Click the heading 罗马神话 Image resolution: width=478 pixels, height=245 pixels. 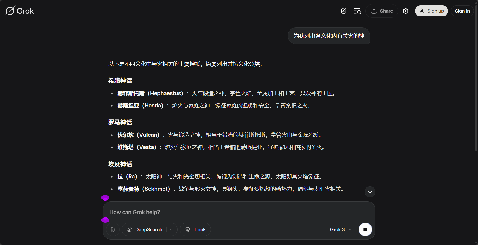(120, 122)
